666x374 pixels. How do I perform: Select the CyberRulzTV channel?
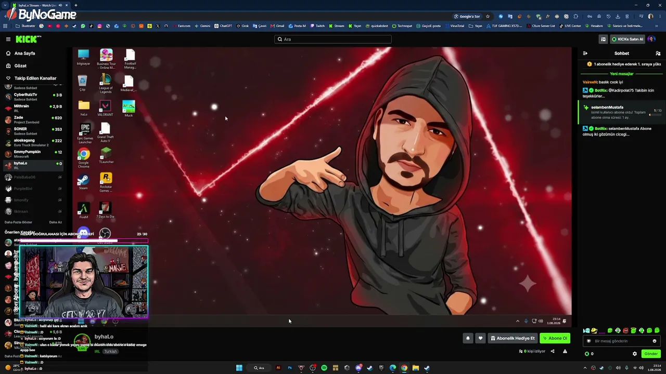coord(33,97)
